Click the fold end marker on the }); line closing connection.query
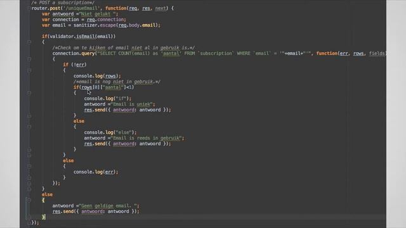This screenshot has height=228, width=406. pyautogui.click(x=29, y=183)
